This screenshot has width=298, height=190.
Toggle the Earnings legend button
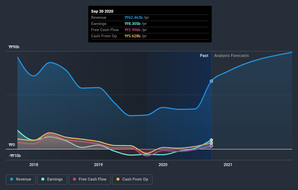[52, 179]
